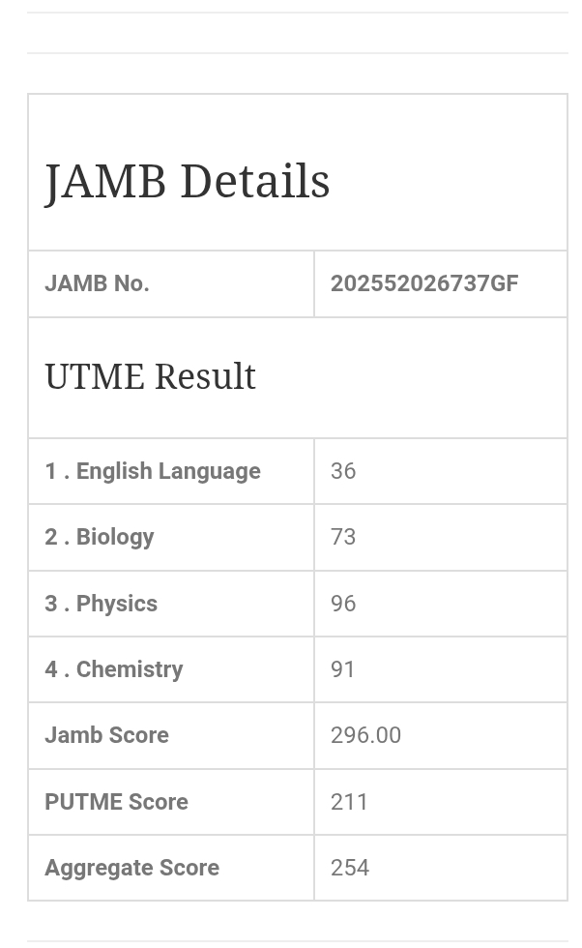582x948 pixels.
Task: Select the JAMB number 202552026737GF
Action: [x=424, y=283]
